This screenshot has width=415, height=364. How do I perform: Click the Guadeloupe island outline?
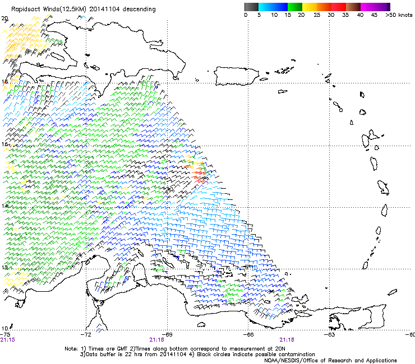click(x=370, y=138)
